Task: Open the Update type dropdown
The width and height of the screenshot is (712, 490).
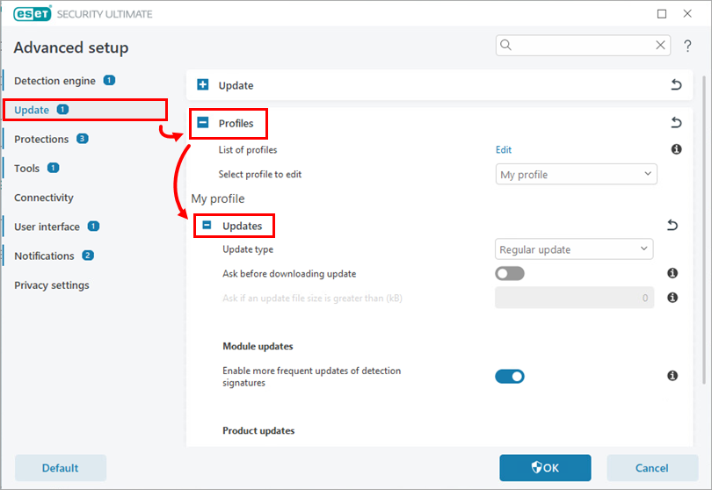Action: [574, 249]
